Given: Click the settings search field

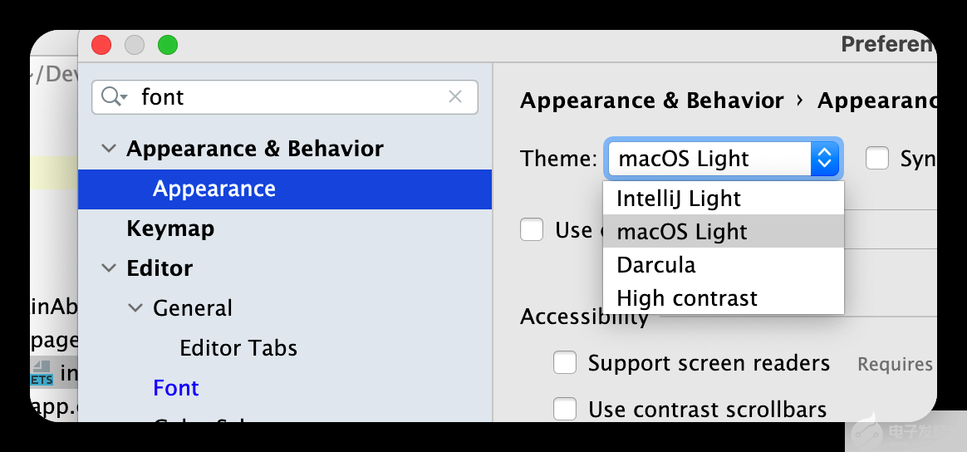Looking at the screenshot, I should click(x=291, y=97).
